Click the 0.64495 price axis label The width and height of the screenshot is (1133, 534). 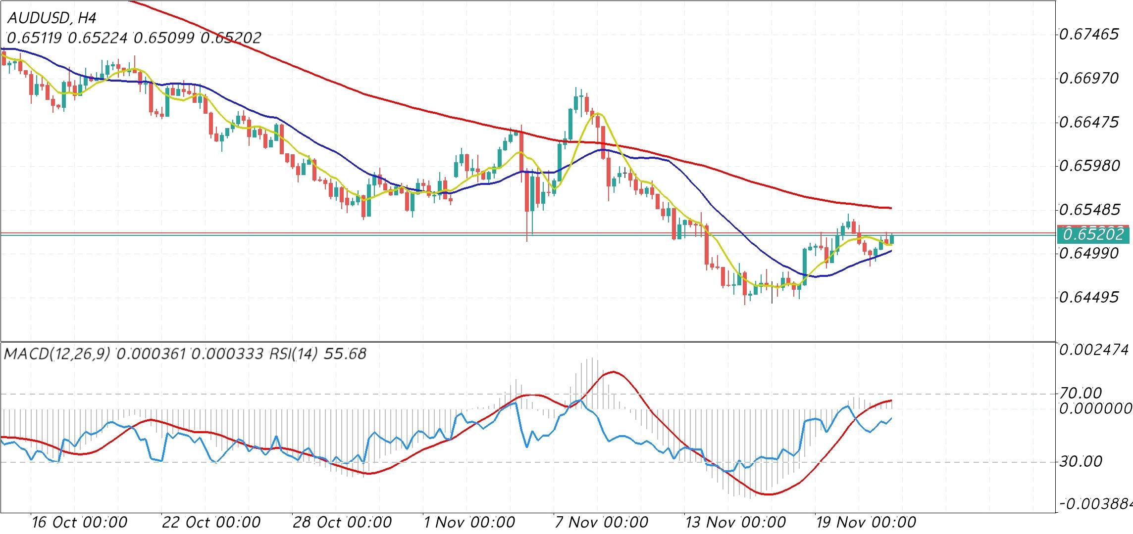click(x=1088, y=298)
